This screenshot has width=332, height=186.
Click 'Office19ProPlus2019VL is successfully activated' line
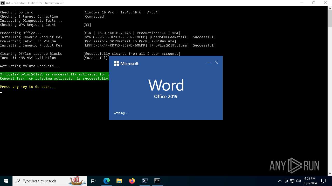click(54, 74)
